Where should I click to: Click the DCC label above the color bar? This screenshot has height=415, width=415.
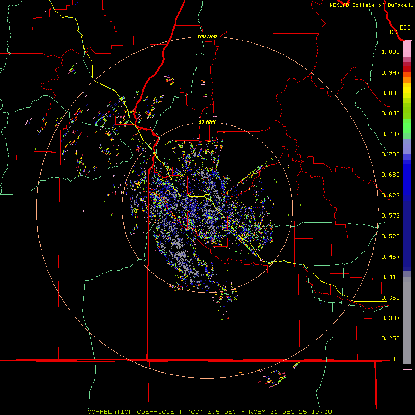(x=405, y=28)
